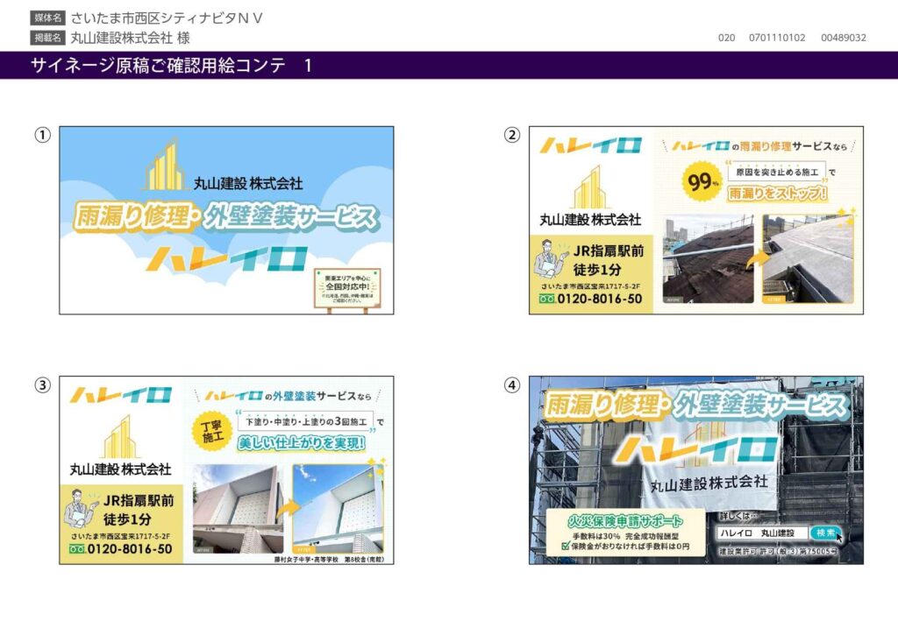The height and width of the screenshot is (635, 898).
Task: Click the 火災保険申請サポート heading
Action: pyautogui.click(x=624, y=519)
